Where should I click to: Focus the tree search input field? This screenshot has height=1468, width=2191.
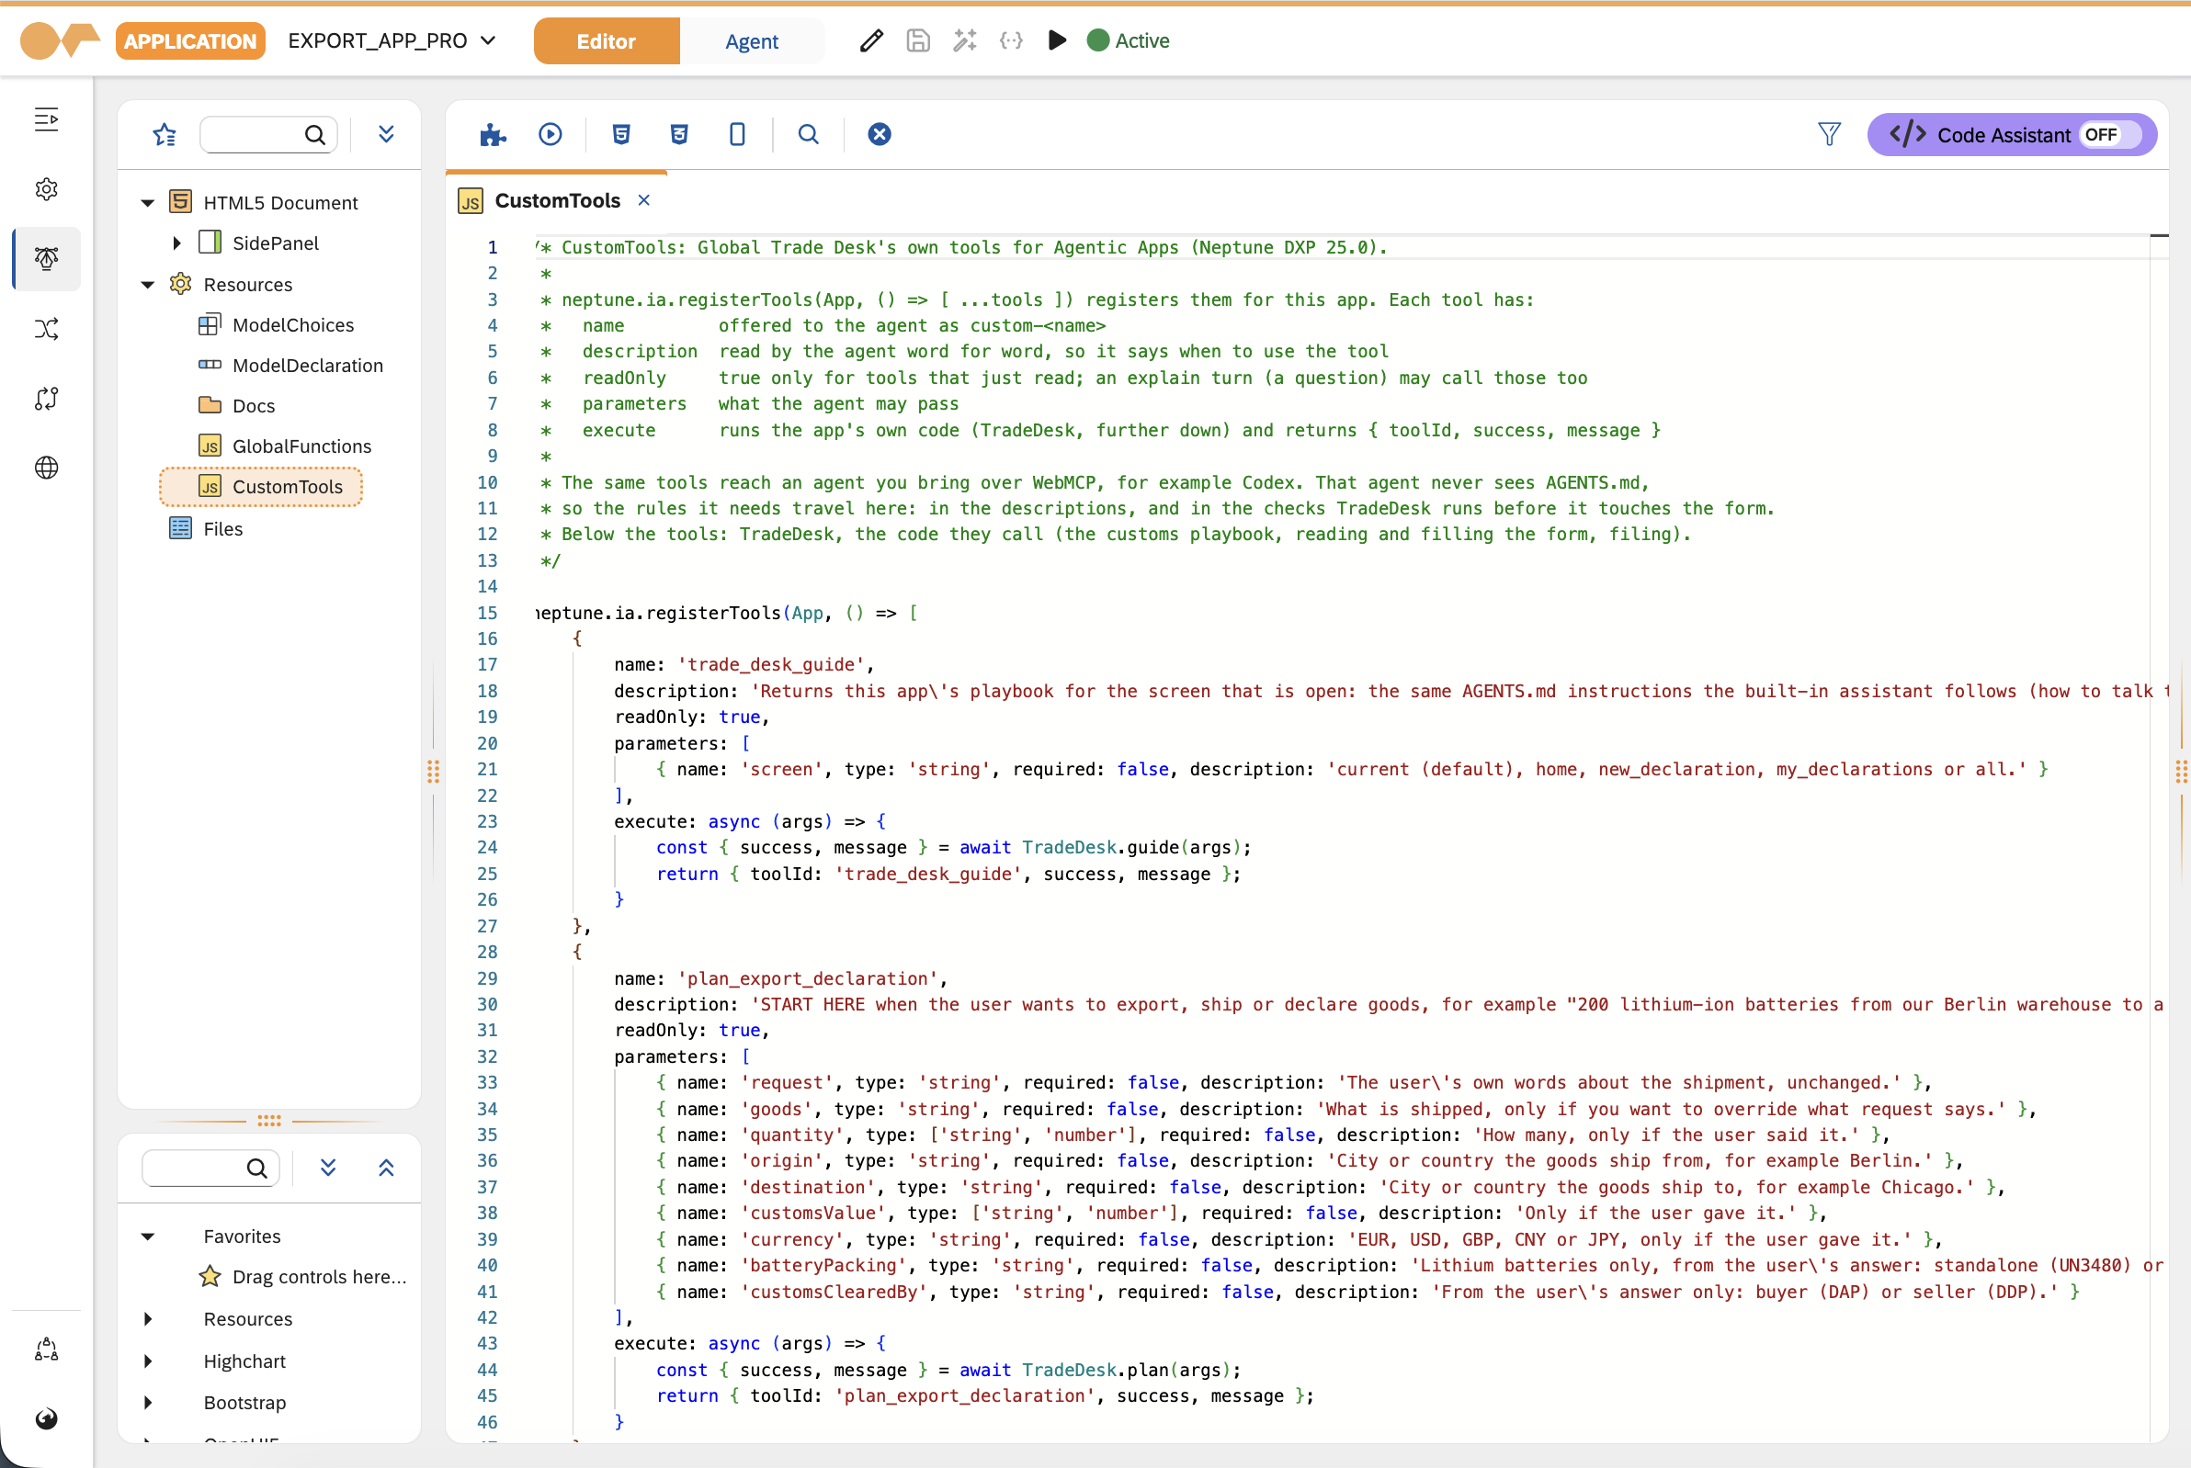268,135
